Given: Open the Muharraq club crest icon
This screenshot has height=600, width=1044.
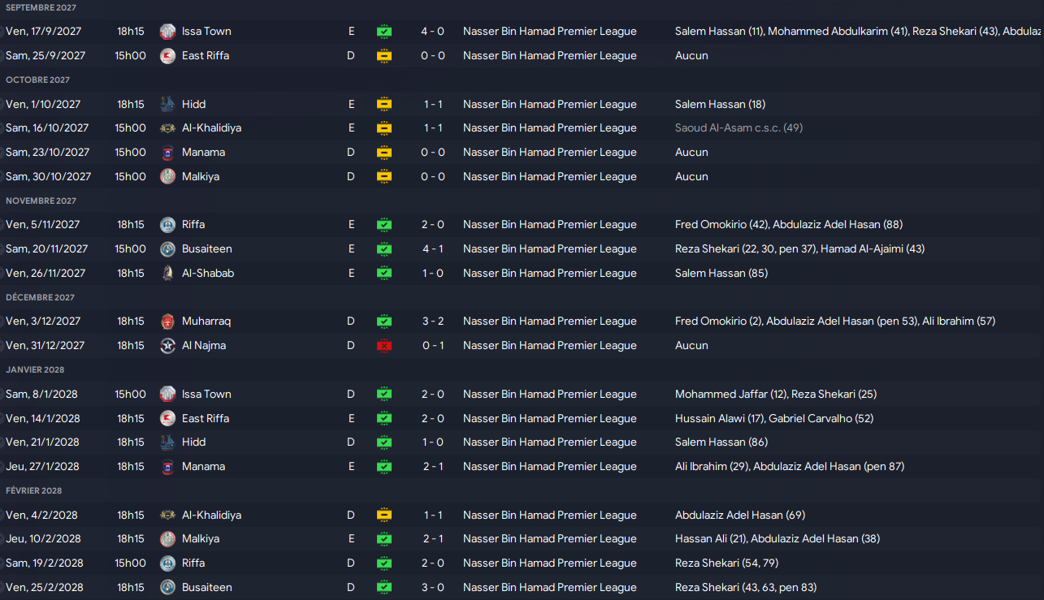Looking at the screenshot, I should pos(167,322).
